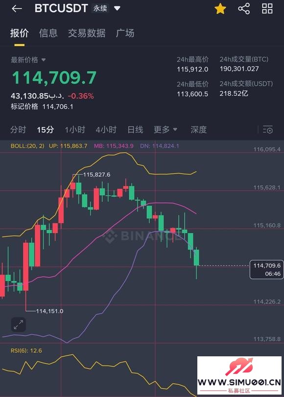The image size is (284, 397).
Task: Select the 4小时 chart interval
Action: 106,129
